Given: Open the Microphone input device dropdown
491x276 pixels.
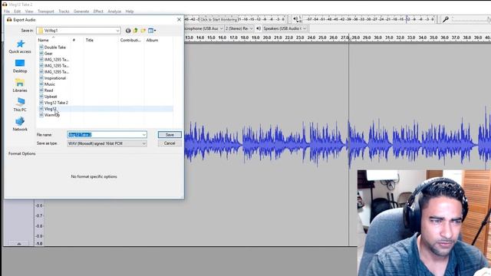Looking at the screenshot, I should click(x=203, y=28).
